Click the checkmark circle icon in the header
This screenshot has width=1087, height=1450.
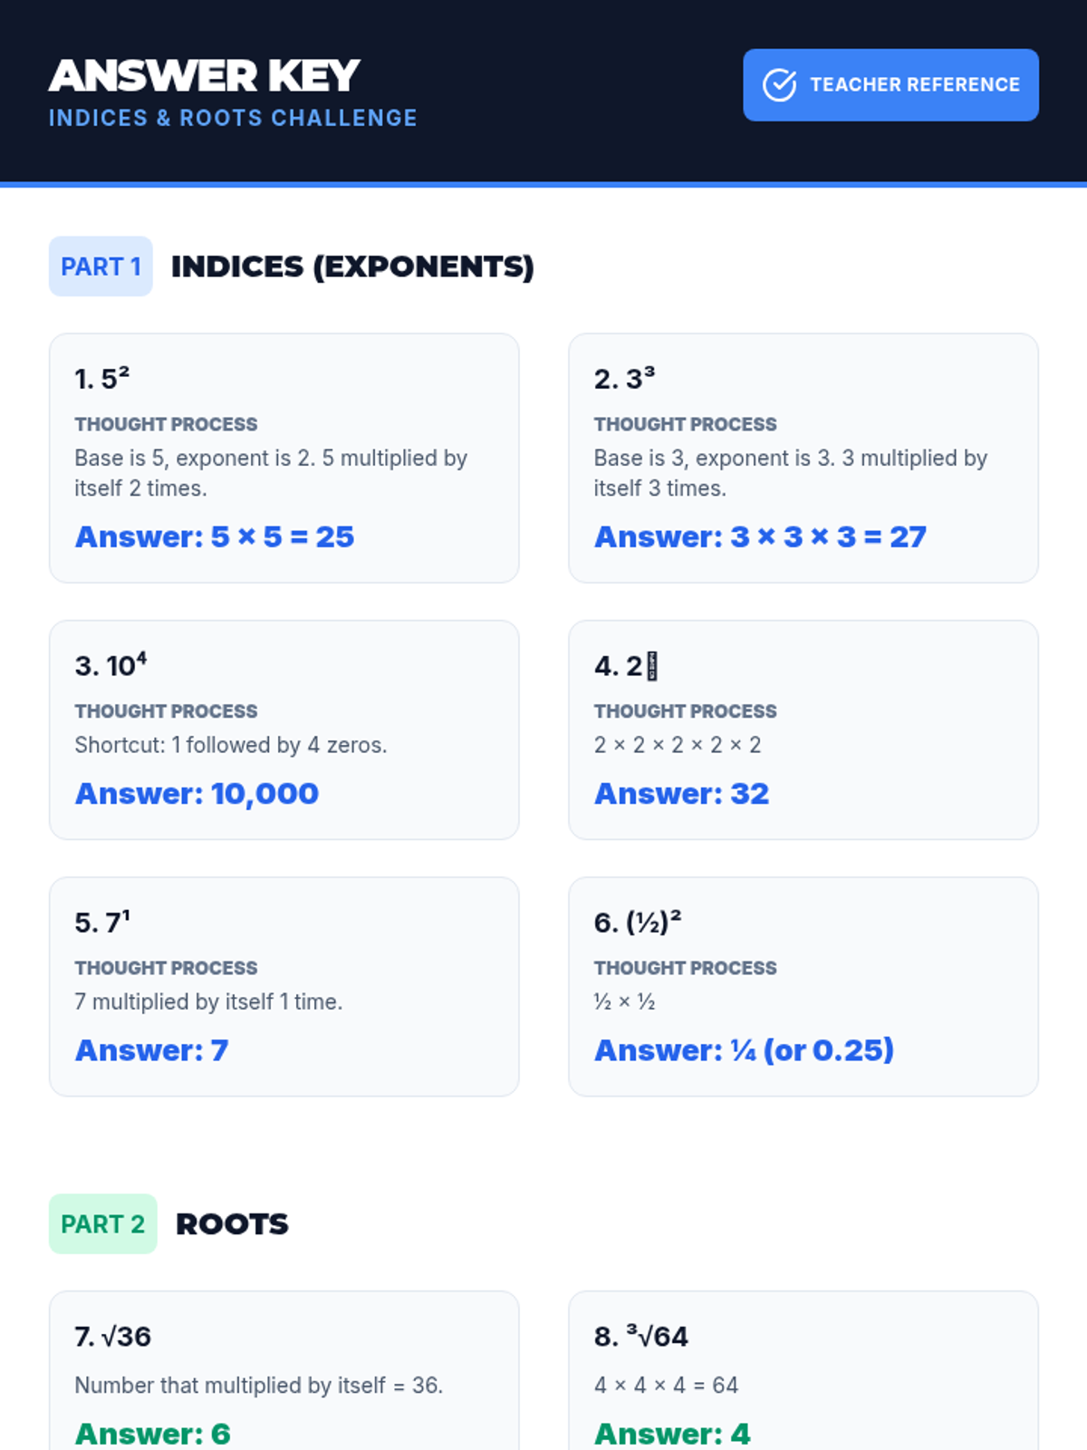(x=779, y=85)
